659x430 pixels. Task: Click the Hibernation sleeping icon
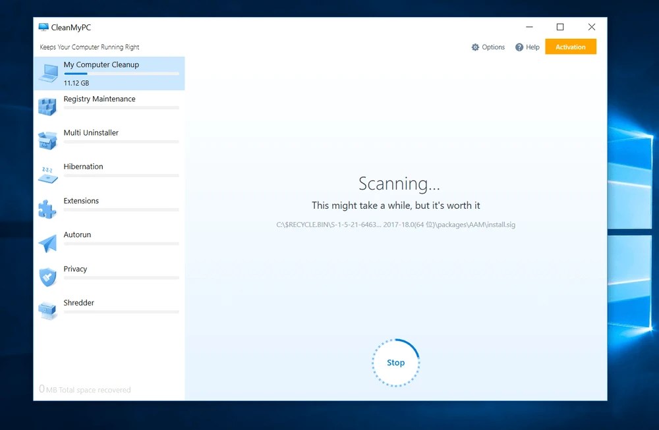(47, 173)
